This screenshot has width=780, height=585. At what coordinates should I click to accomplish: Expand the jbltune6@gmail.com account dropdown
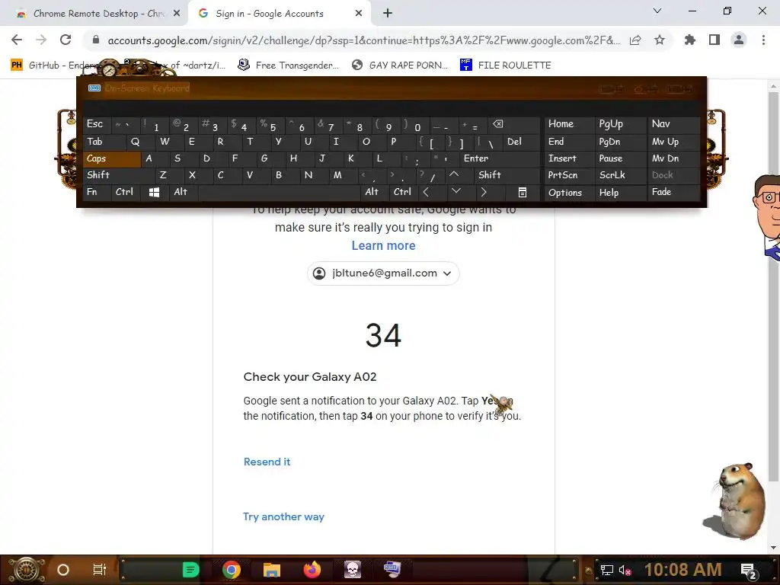point(383,273)
